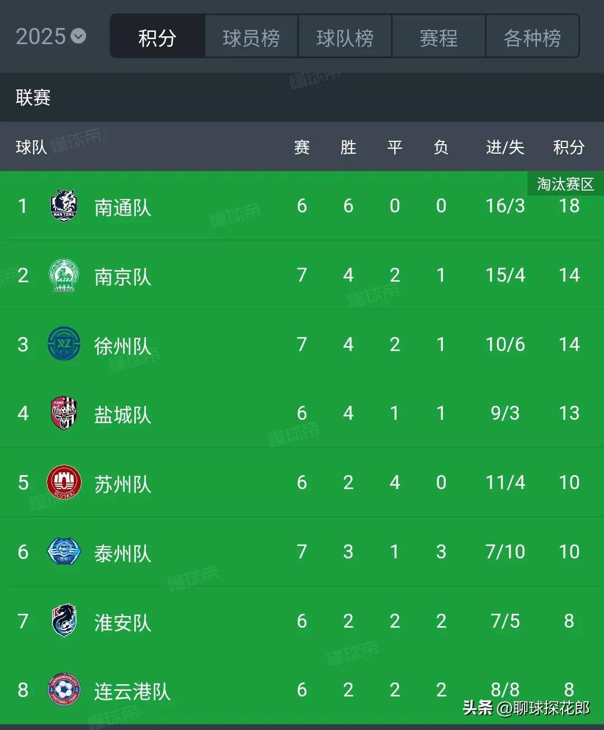Open the 2025 season dropdown
The height and width of the screenshot is (730, 604).
51,37
